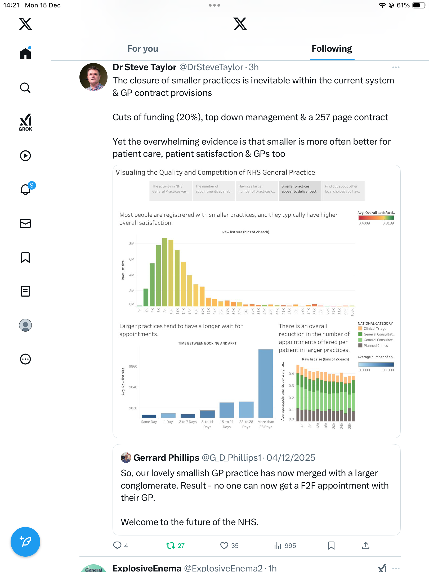The image size is (429, 572).
Task: Switch to the For you tab
Action: point(143,49)
